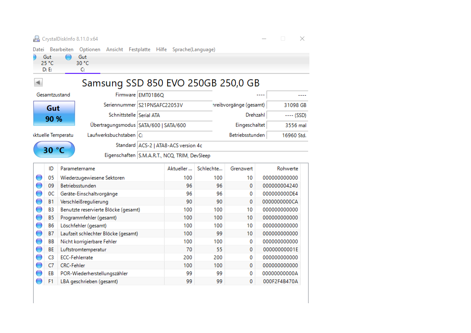The image size is (471, 333).
Task: Close the CrystalDiskInfo window
Action: [302, 39]
